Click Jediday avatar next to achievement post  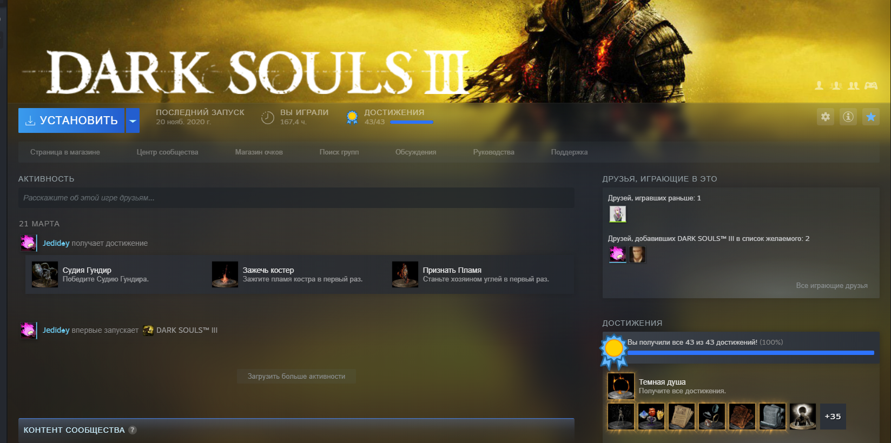28,243
